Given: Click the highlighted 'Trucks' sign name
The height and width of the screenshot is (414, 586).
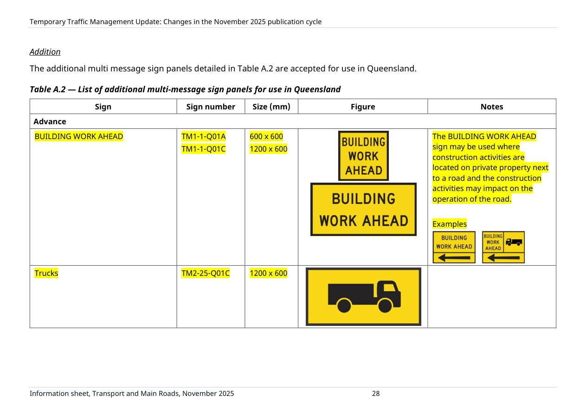Looking at the screenshot, I should [x=46, y=273].
